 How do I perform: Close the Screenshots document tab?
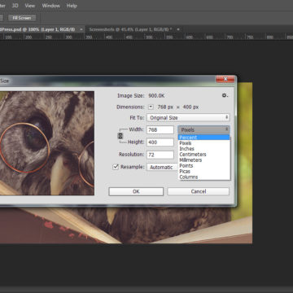(x=178, y=29)
